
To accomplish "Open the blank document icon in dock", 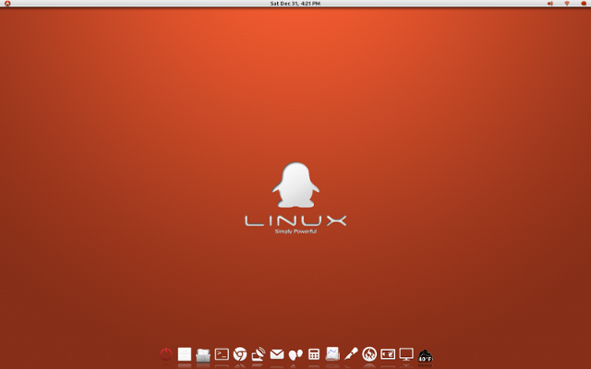I will [185, 354].
